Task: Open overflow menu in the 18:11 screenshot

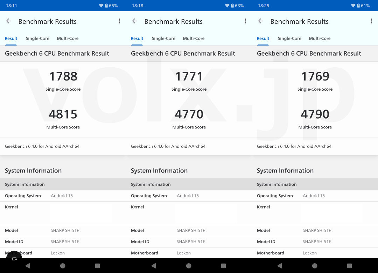Action: tap(119, 21)
